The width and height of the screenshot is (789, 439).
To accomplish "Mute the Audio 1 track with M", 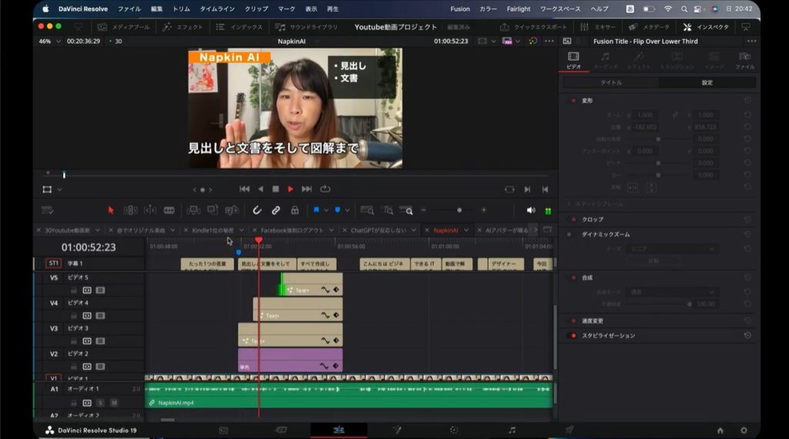I will click(114, 403).
